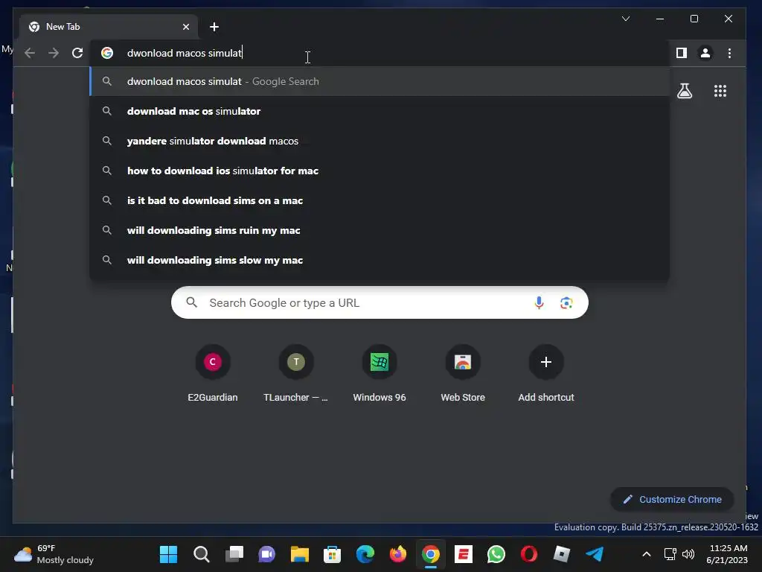Open the Web Store shortcut
This screenshot has height=572, width=762.
click(x=463, y=374)
